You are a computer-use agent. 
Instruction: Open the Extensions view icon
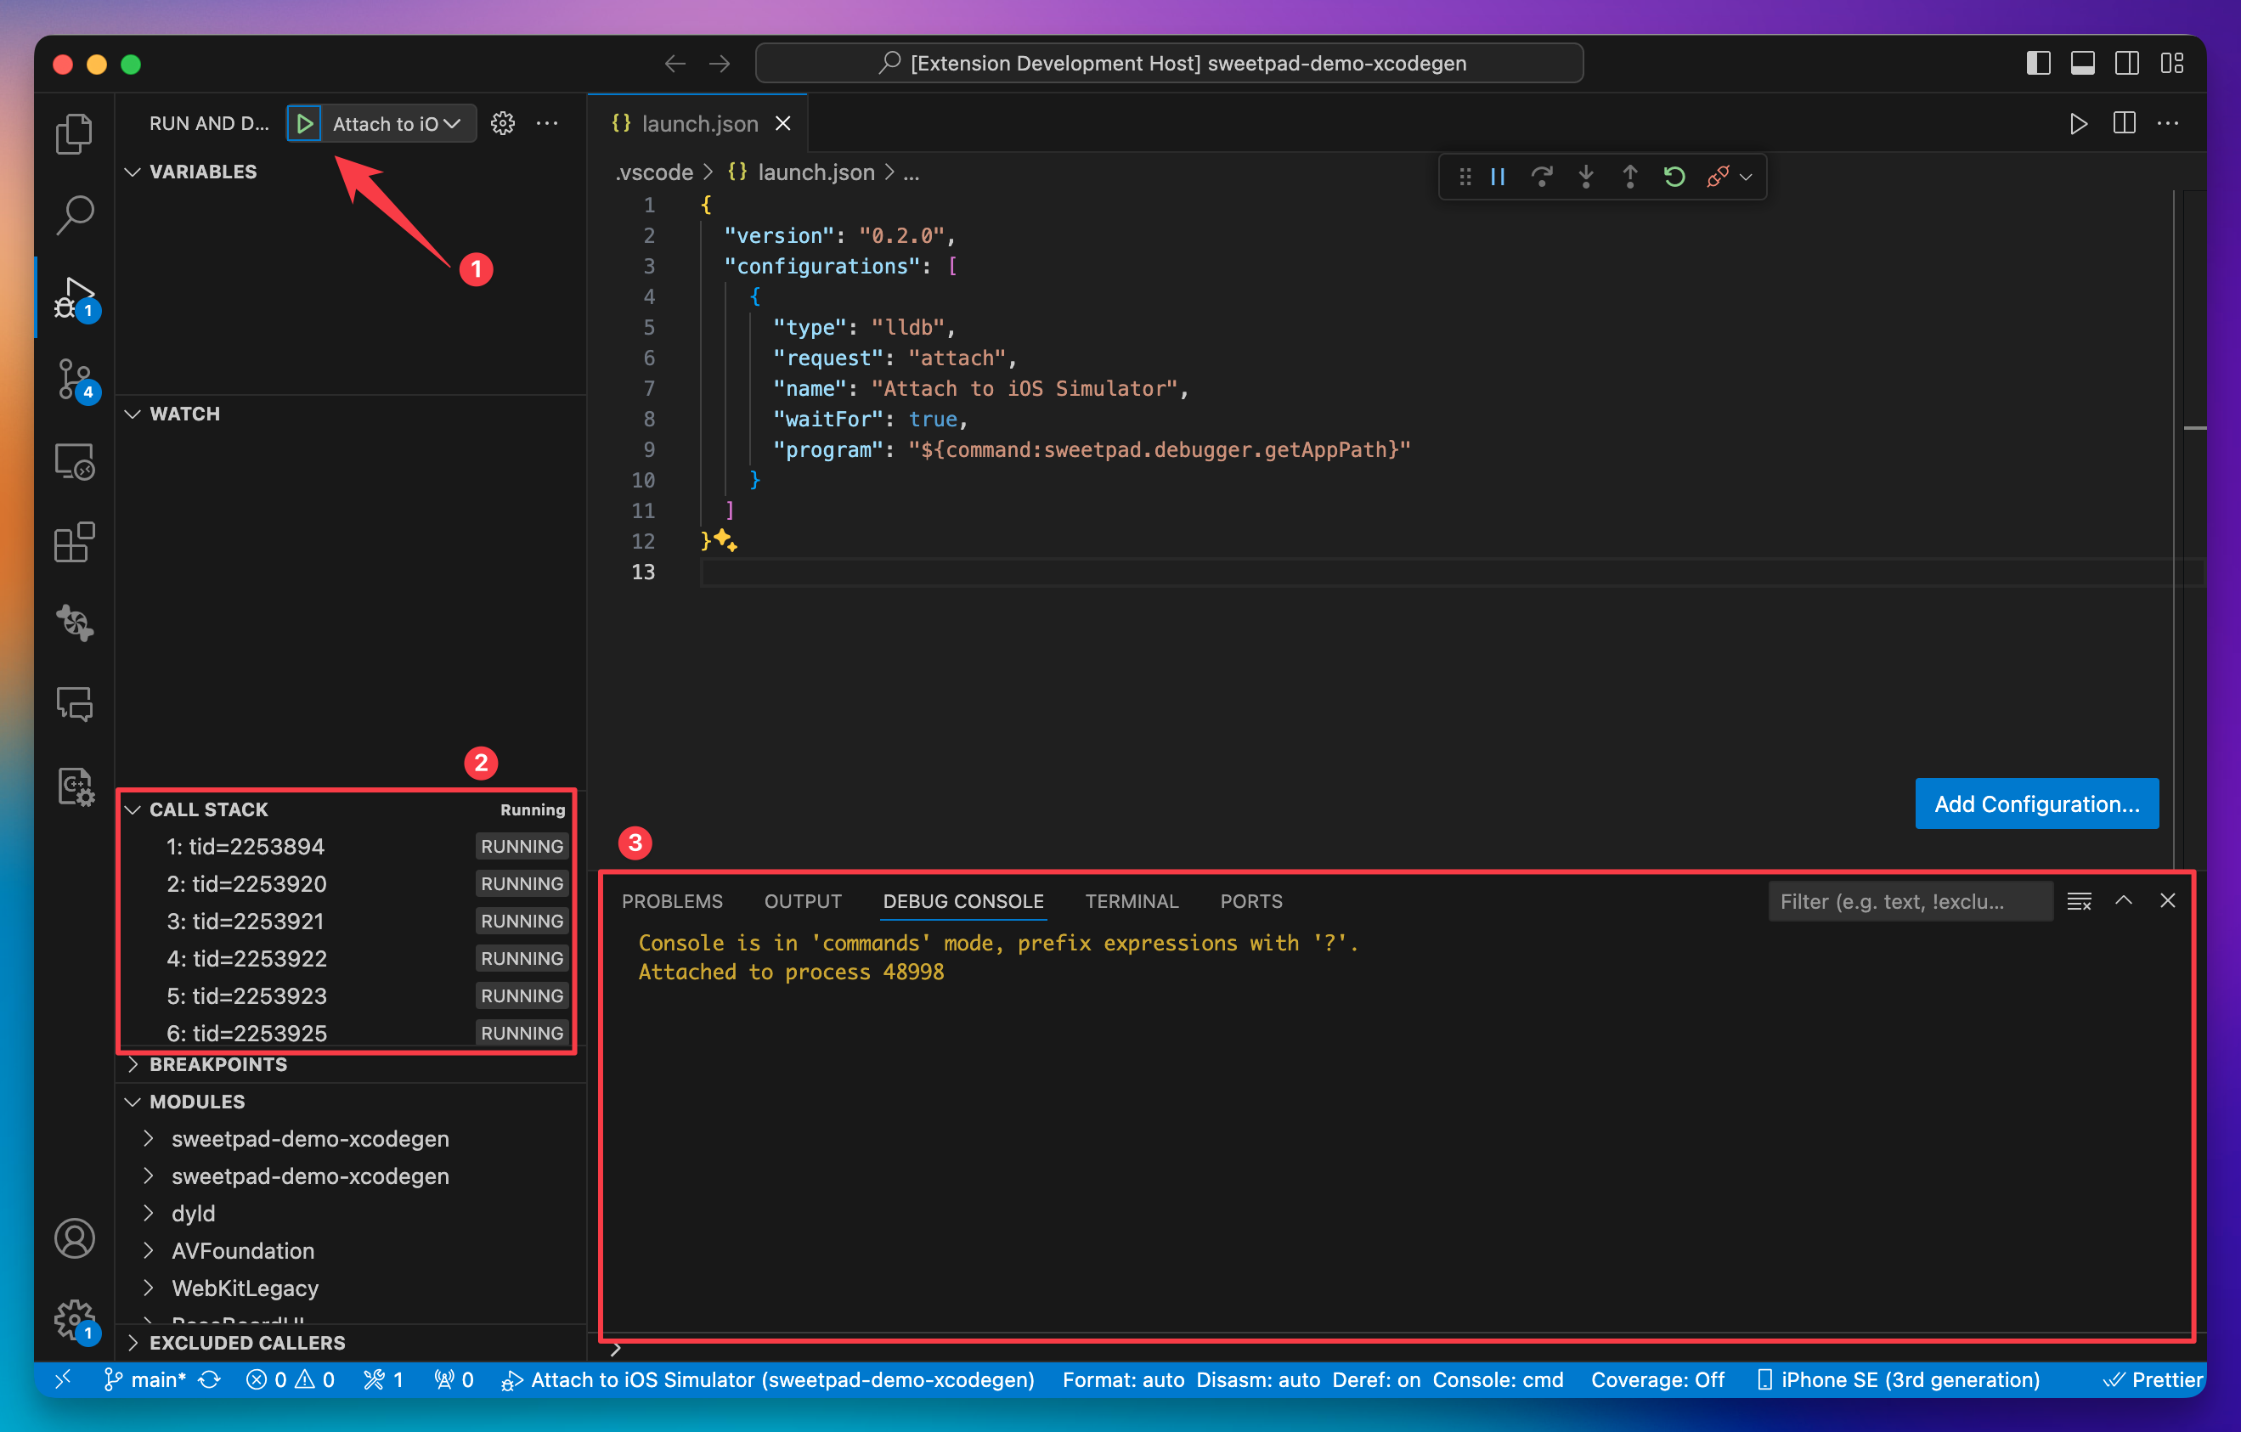click(x=74, y=543)
